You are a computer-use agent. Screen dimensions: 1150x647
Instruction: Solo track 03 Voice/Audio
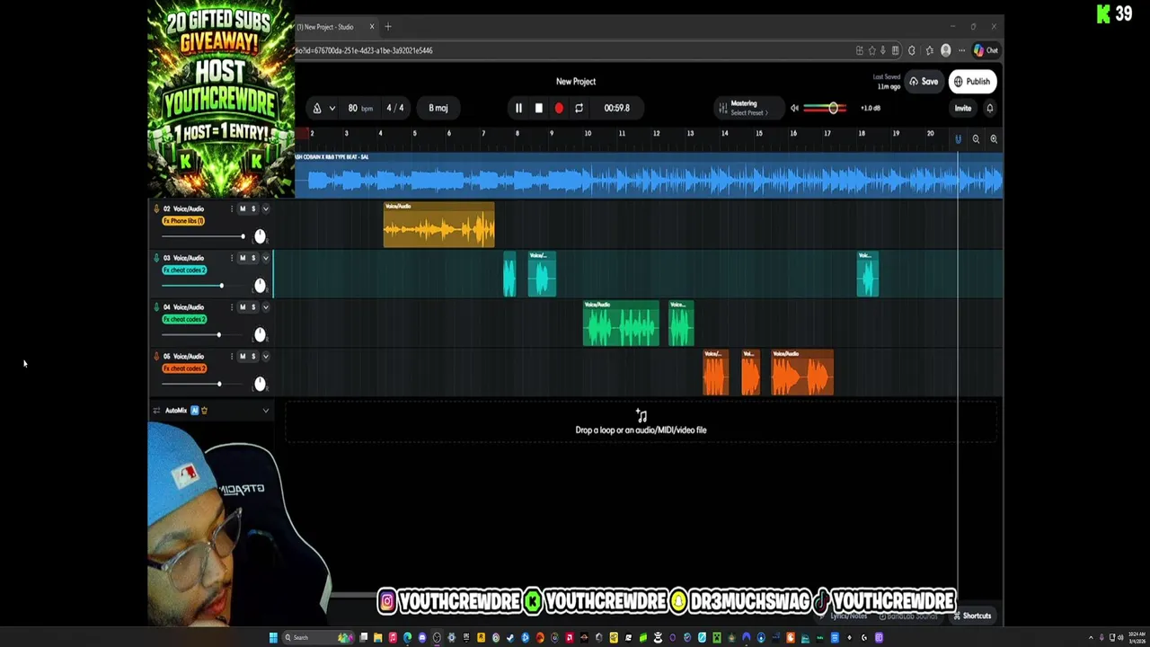253,258
